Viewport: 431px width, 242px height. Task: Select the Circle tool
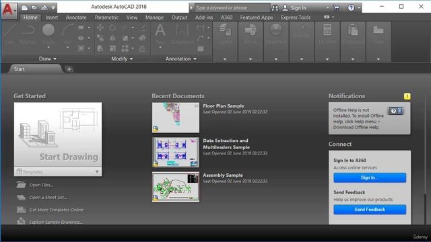click(48, 34)
